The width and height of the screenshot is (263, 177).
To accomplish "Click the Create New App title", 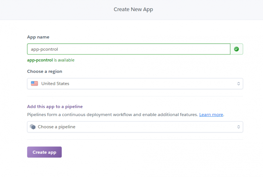I will (x=133, y=9).
